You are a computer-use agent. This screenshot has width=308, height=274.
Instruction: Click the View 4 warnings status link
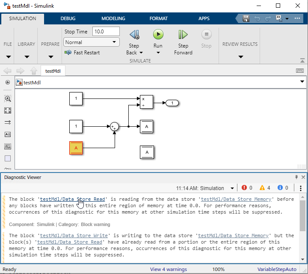coord(168,269)
